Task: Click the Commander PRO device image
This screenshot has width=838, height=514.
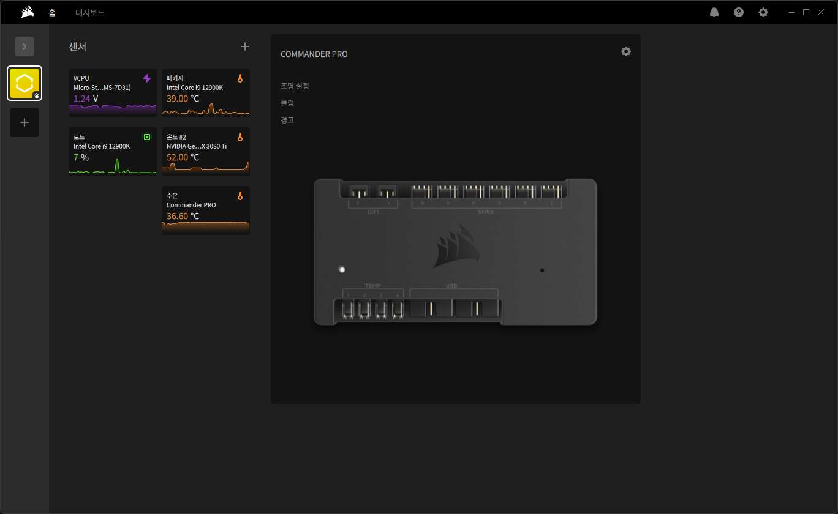Action: pos(455,251)
